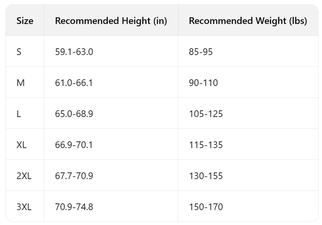Click weight value 85-95
Screen dimensions: 322x225
pyautogui.click(x=200, y=52)
